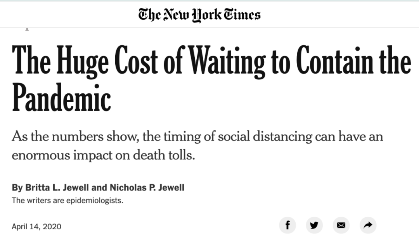The width and height of the screenshot is (419, 244).
Task: Click the phrase 'death tolls' in the summary
Action: pyautogui.click(x=164, y=155)
